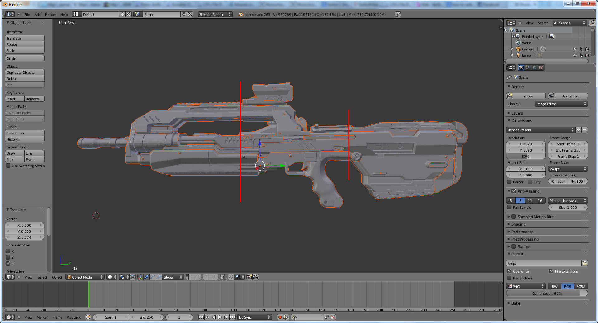Select the scale manipulator icon
598x323 pixels.
coord(159,277)
